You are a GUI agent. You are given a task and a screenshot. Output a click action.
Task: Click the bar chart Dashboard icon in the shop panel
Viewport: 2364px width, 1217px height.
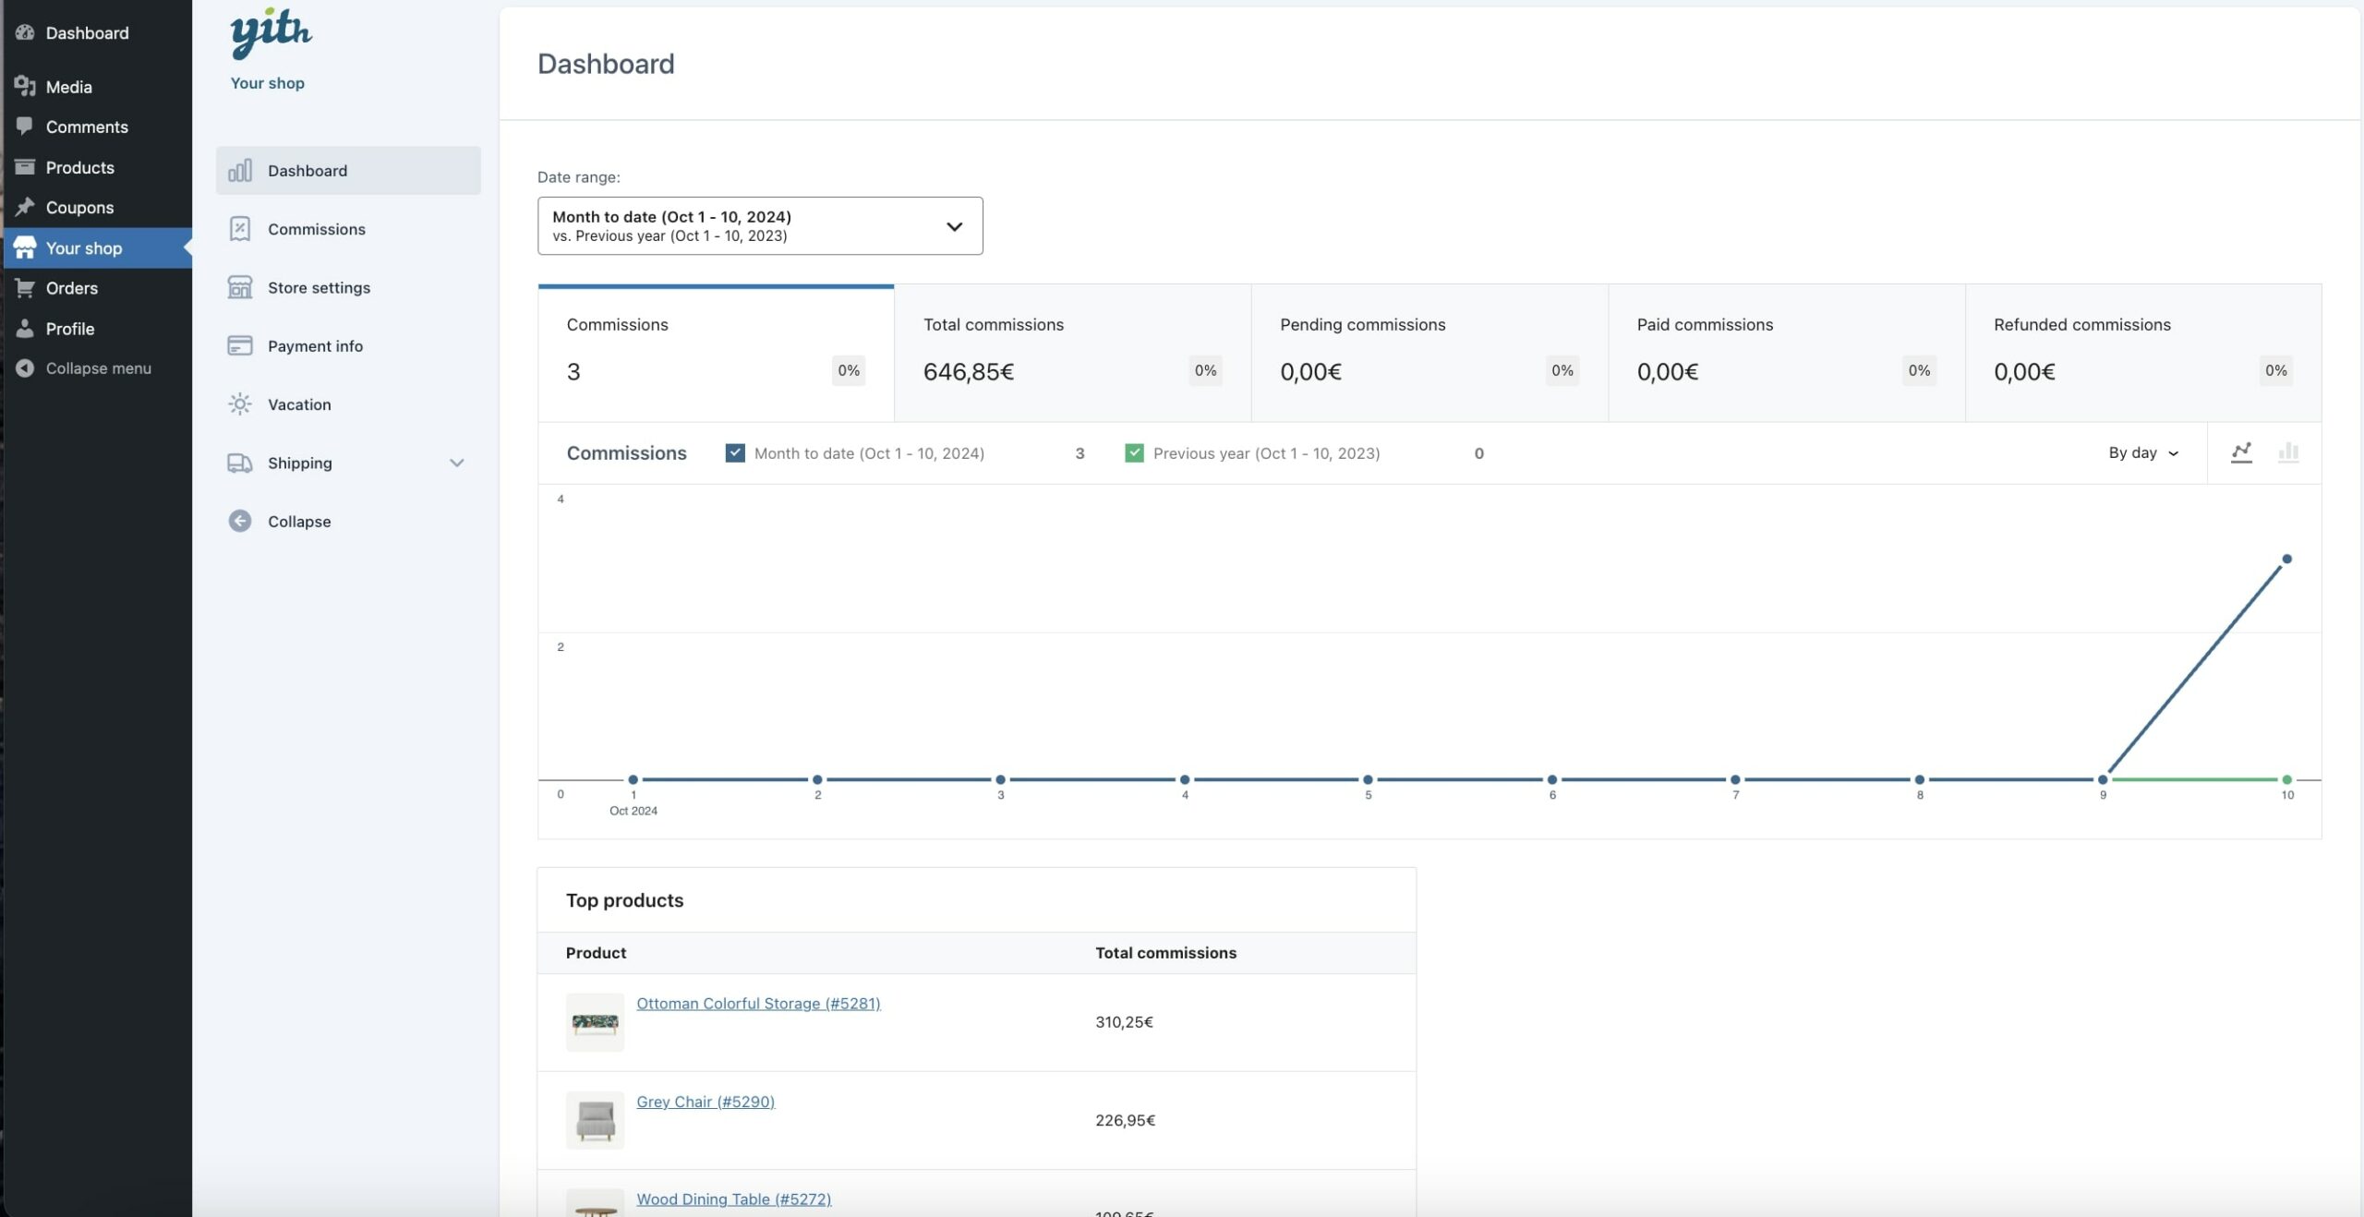tap(240, 170)
